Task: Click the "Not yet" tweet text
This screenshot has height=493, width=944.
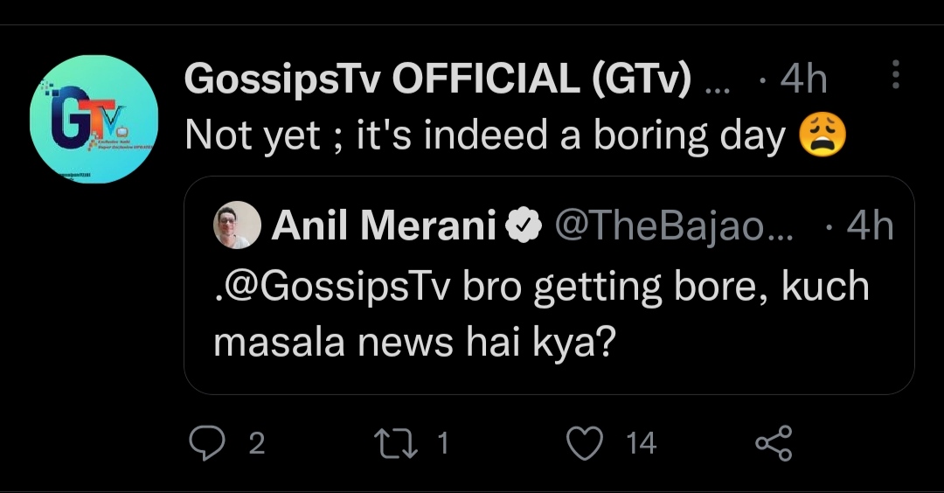Action: pyautogui.click(x=485, y=136)
